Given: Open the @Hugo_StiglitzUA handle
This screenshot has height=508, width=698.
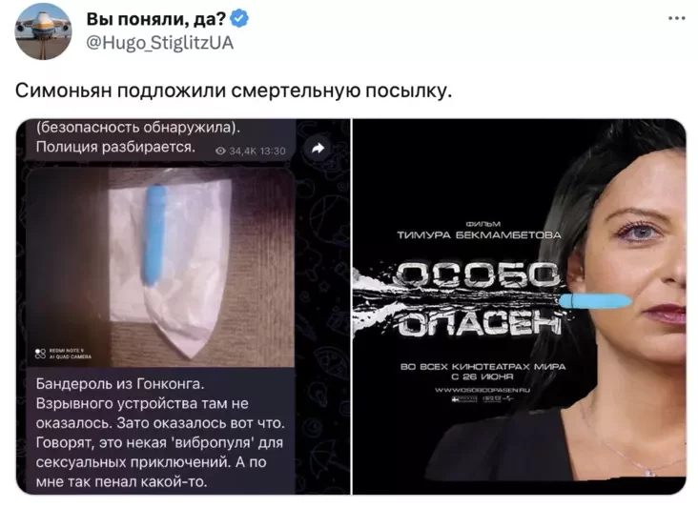Looking at the screenshot, I should point(159,43).
